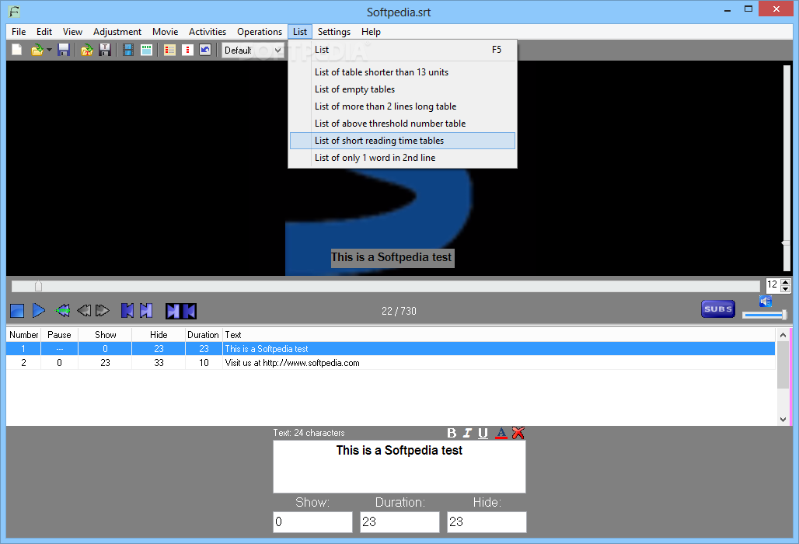Open the Operations menu
This screenshot has width=799, height=544.
coord(260,32)
